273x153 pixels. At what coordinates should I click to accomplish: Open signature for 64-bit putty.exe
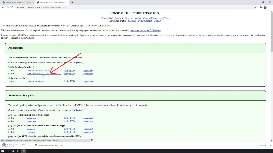click(87, 121)
